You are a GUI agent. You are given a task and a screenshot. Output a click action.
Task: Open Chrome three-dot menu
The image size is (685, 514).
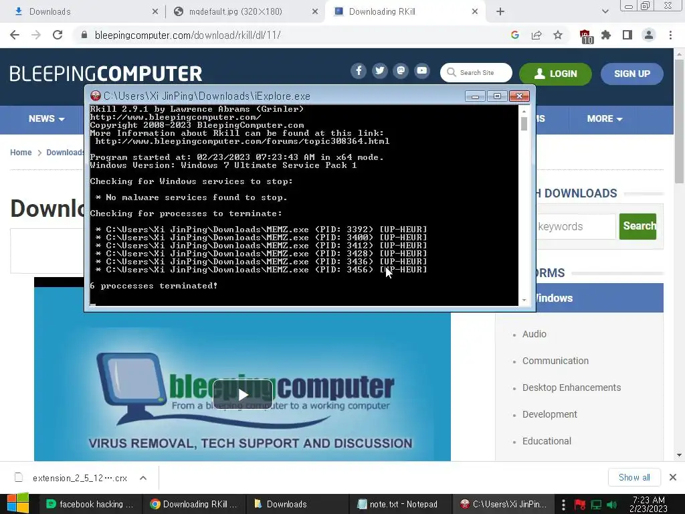pyautogui.click(x=670, y=35)
